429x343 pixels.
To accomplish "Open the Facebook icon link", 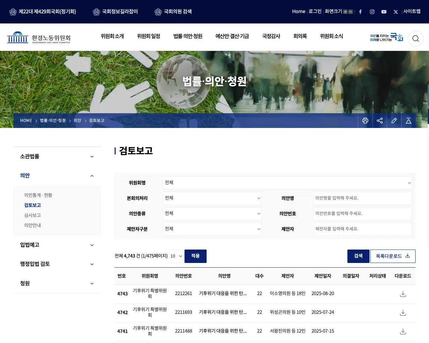I will click(360, 12).
